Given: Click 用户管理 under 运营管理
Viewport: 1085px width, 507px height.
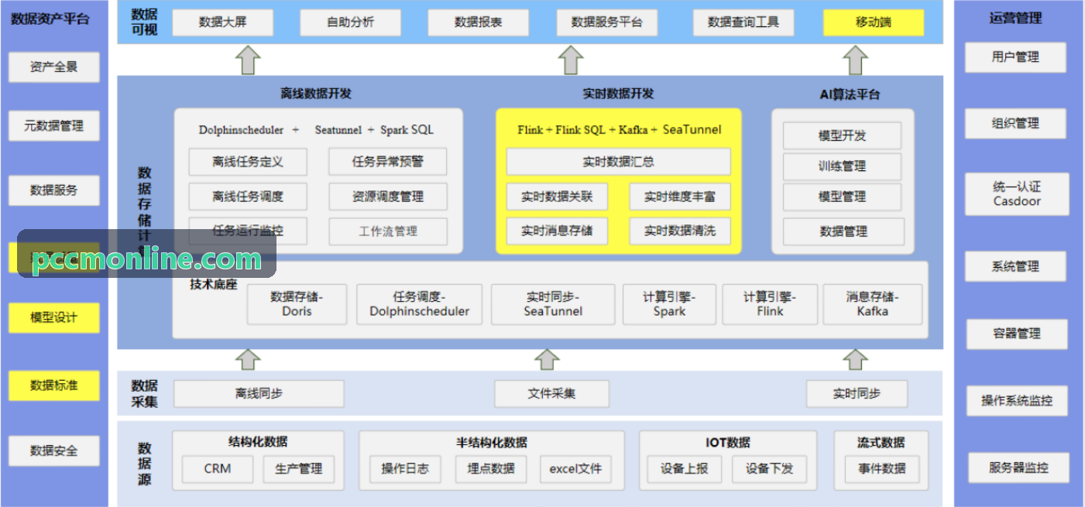Looking at the screenshot, I should click(1015, 57).
